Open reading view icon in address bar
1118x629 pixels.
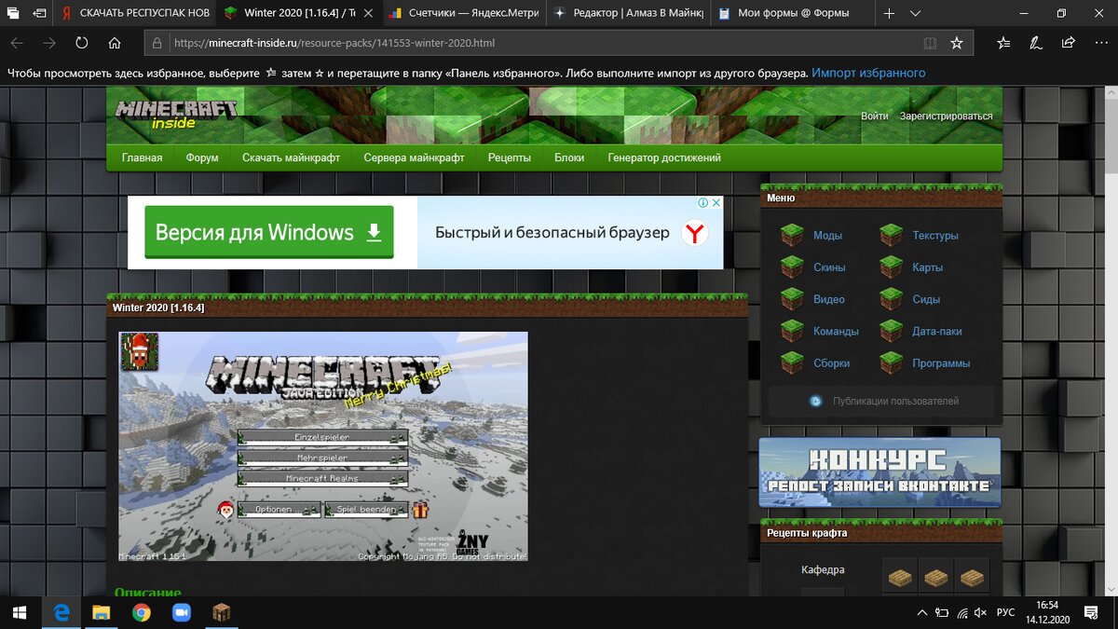[x=930, y=43]
